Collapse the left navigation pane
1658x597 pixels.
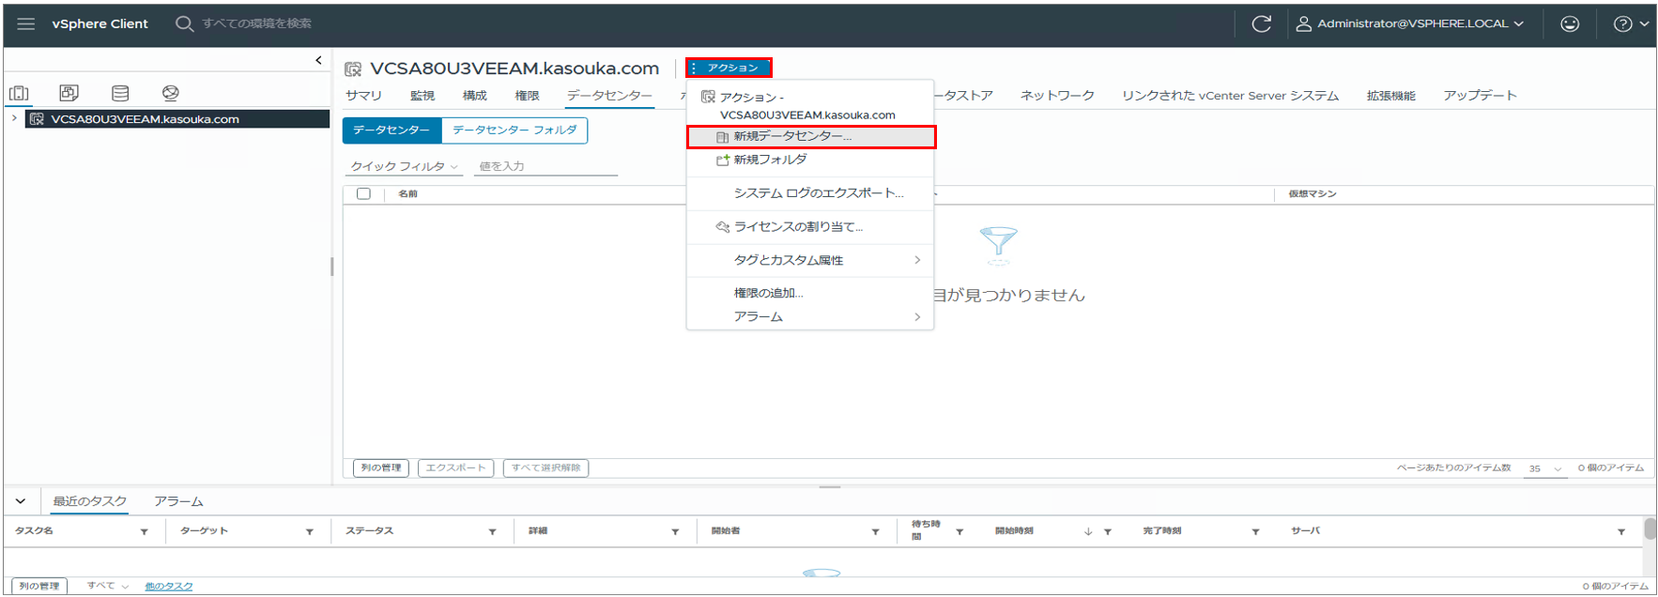(x=318, y=60)
